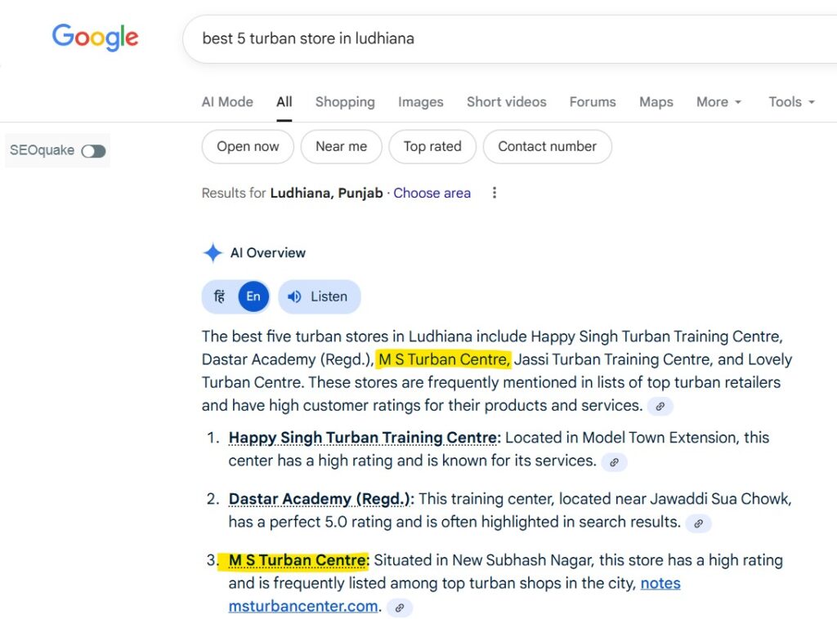Switch AI Overview language to हिं
The width and height of the screenshot is (837, 619).
(218, 296)
